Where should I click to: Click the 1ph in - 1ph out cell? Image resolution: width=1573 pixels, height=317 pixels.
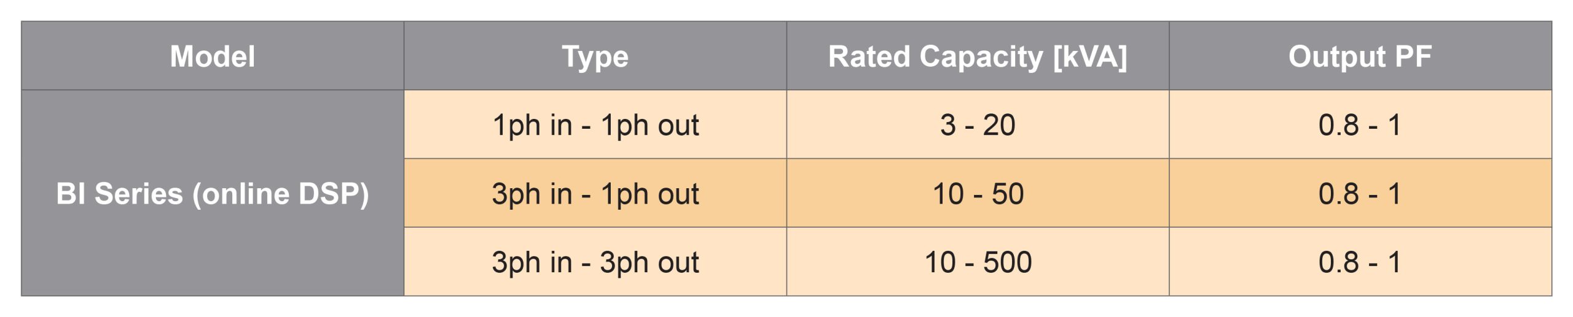(595, 125)
